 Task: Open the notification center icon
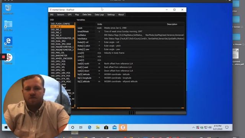click(227, 128)
